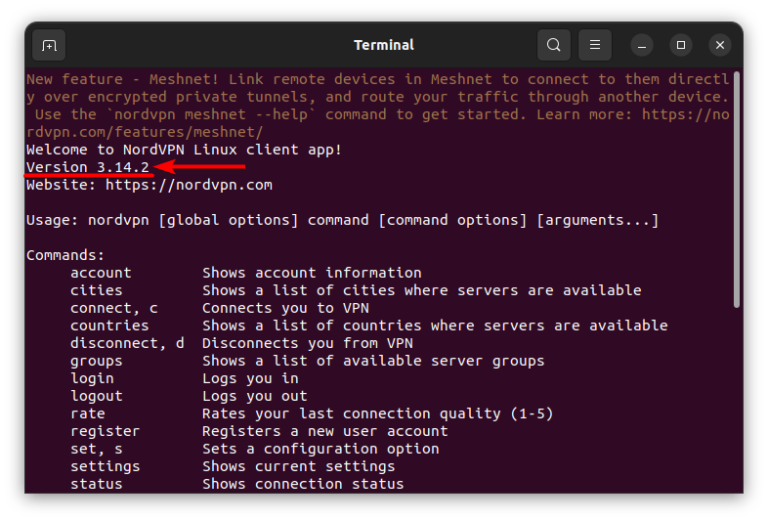768x521 pixels.
Task: Minimize the Terminal window
Action: 642,45
